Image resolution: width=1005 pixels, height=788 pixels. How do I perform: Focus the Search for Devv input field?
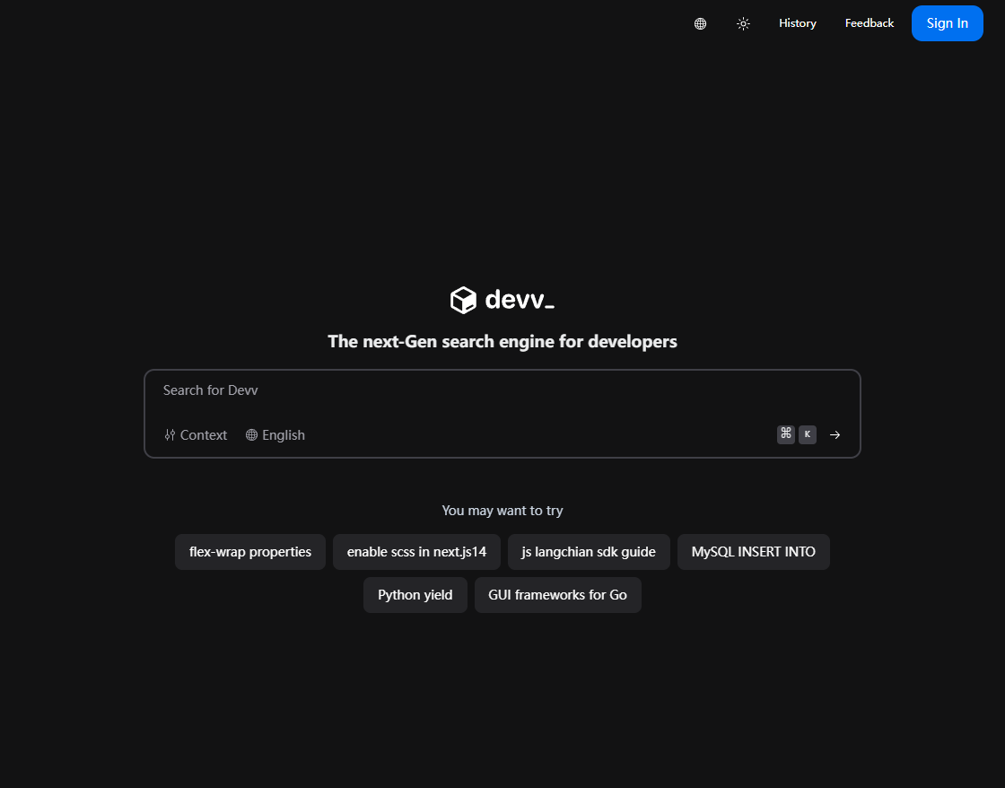tap(502, 390)
